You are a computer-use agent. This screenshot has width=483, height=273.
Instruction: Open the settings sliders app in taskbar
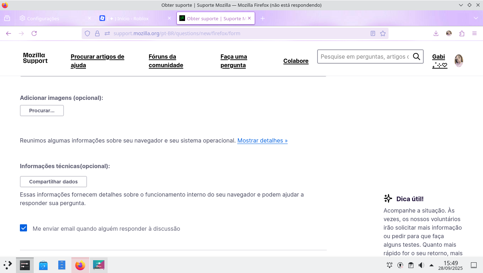click(x=99, y=265)
